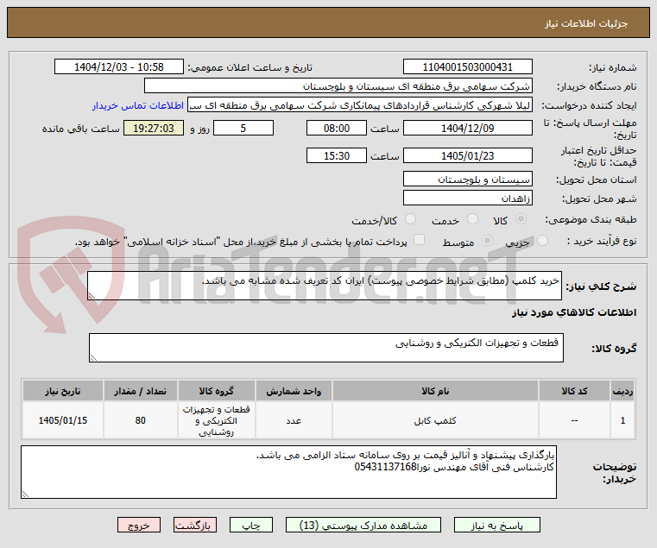The width and height of the screenshot is (657, 548).
Task: Click the ساعت باقی مانده label
Action: click(81, 129)
